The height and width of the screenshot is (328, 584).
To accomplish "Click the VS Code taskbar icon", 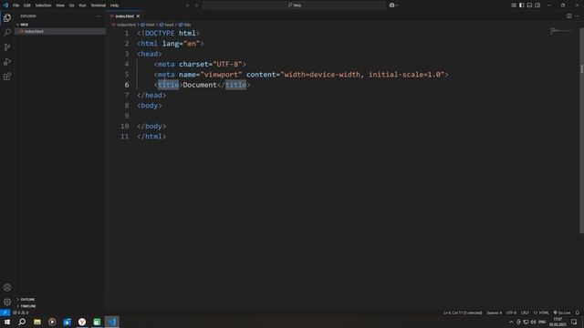I will [x=112, y=322].
